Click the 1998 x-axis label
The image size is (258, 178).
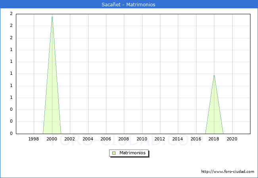point(34,139)
